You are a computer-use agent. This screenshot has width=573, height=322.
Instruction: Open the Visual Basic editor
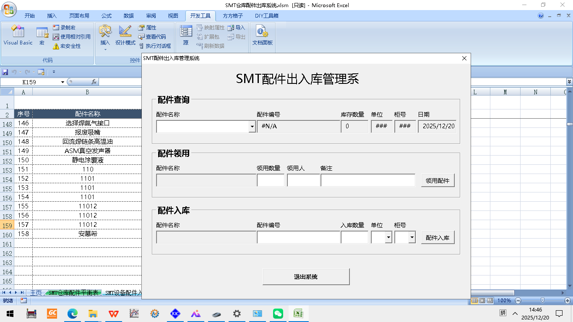pos(18,35)
